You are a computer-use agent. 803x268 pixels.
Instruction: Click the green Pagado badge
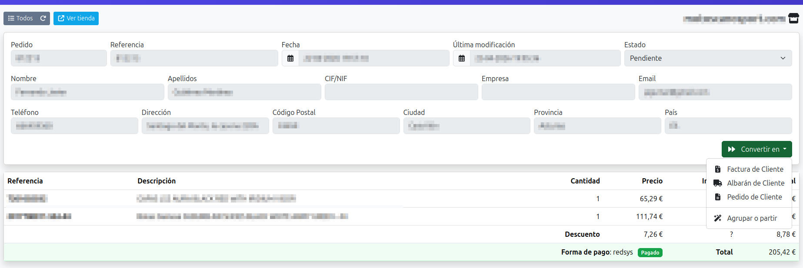650,252
